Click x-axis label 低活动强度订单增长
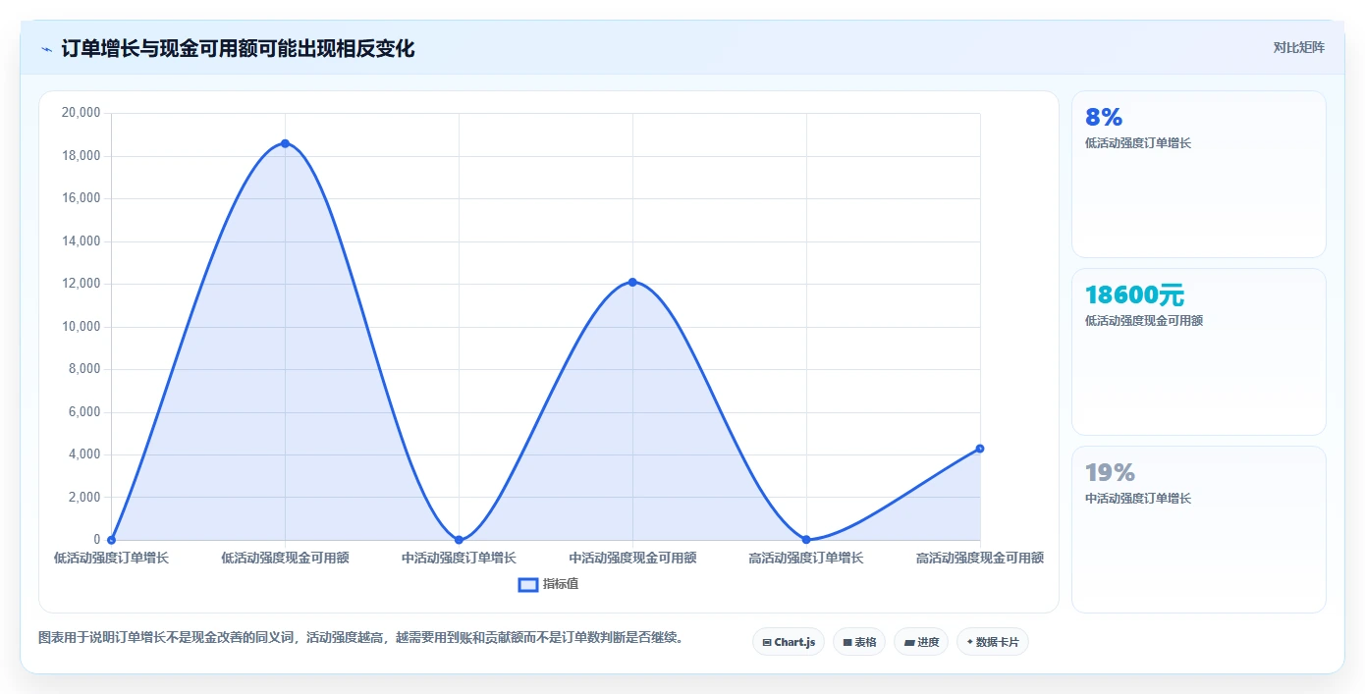1365x694 pixels. pyautogui.click(x=111, y=558)
